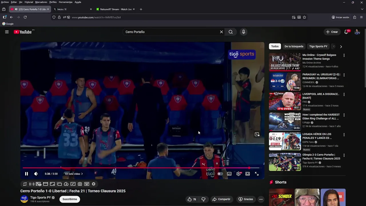Start voice search with the microphone
366x206 pixels.
click(x=244, y=32)
